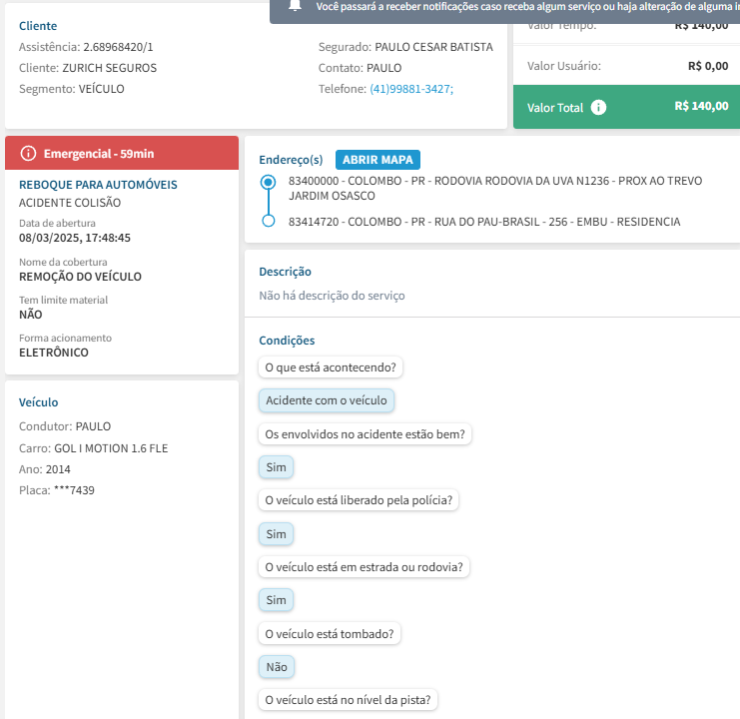Click 'Sim' under the estrada ou rodovia question
This screenshot has height=719, width=740.
coord(276,600)
